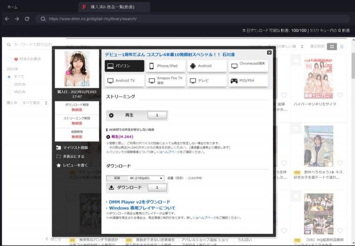Select the Android device tab
Viewport: 355px width, 246px height.
pos(207,66)
